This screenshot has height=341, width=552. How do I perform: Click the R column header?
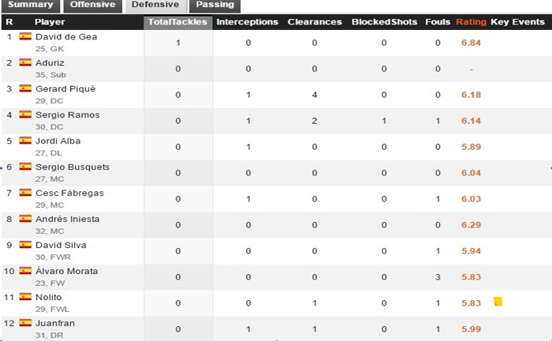click(x=9, y=22)
